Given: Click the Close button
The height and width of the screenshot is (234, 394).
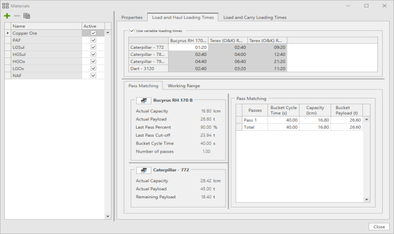Looking at the screenshot, I should pos(379,227).
